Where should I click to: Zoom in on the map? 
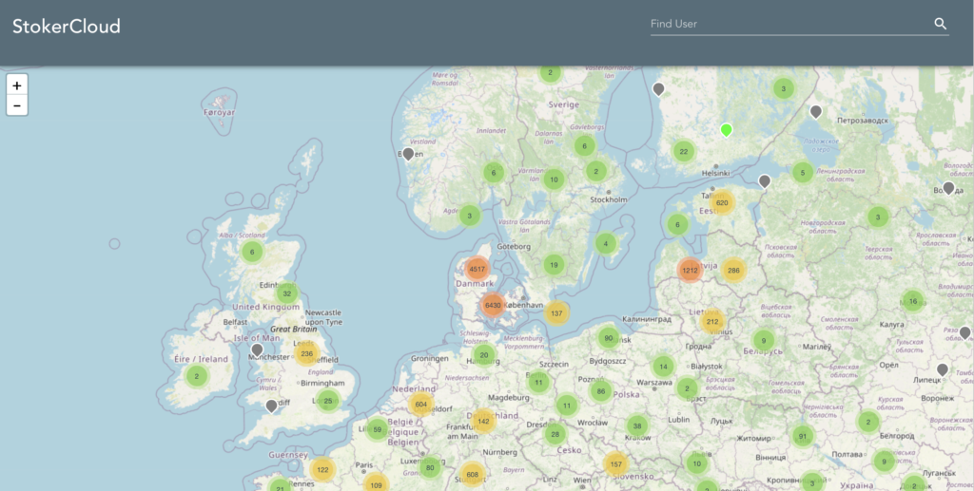click(x=17, y=85)
